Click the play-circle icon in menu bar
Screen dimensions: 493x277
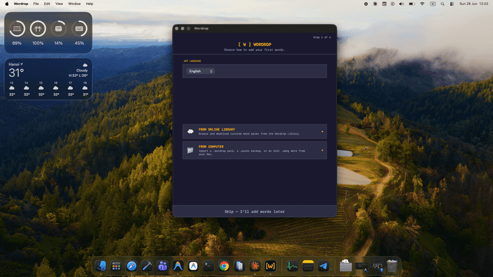click(x=393, y=4)
